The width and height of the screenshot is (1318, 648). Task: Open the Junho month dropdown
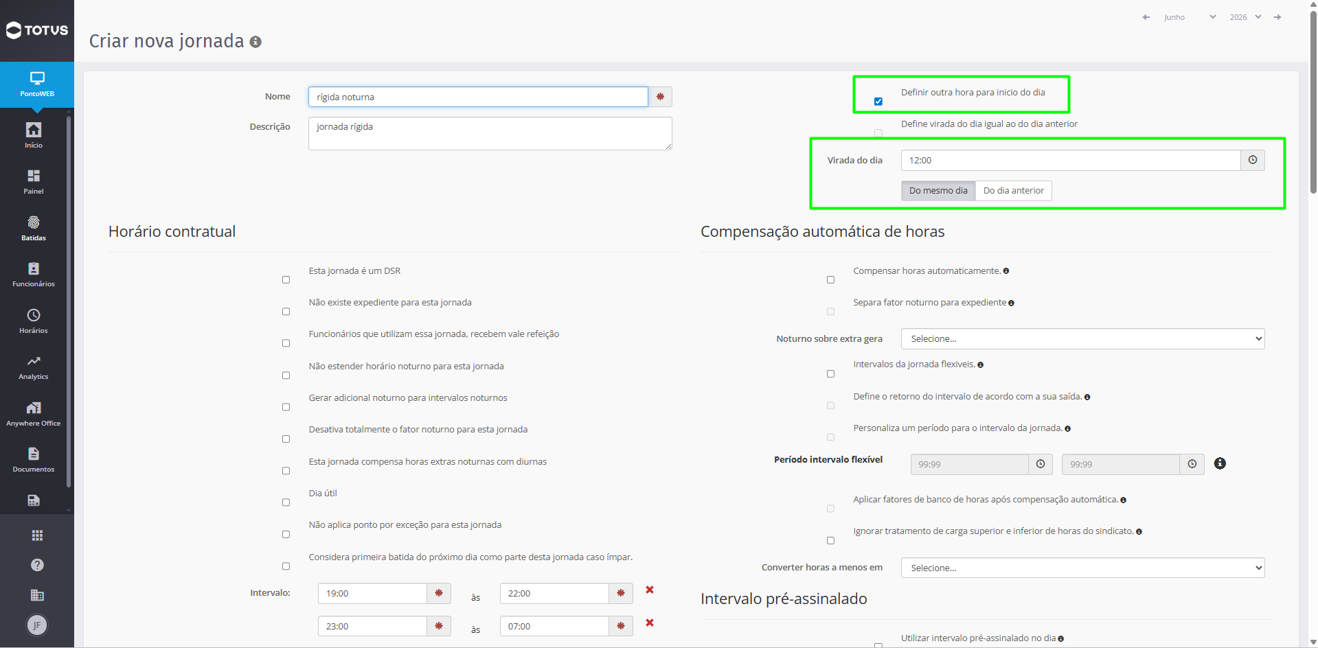coord(1190,17)
